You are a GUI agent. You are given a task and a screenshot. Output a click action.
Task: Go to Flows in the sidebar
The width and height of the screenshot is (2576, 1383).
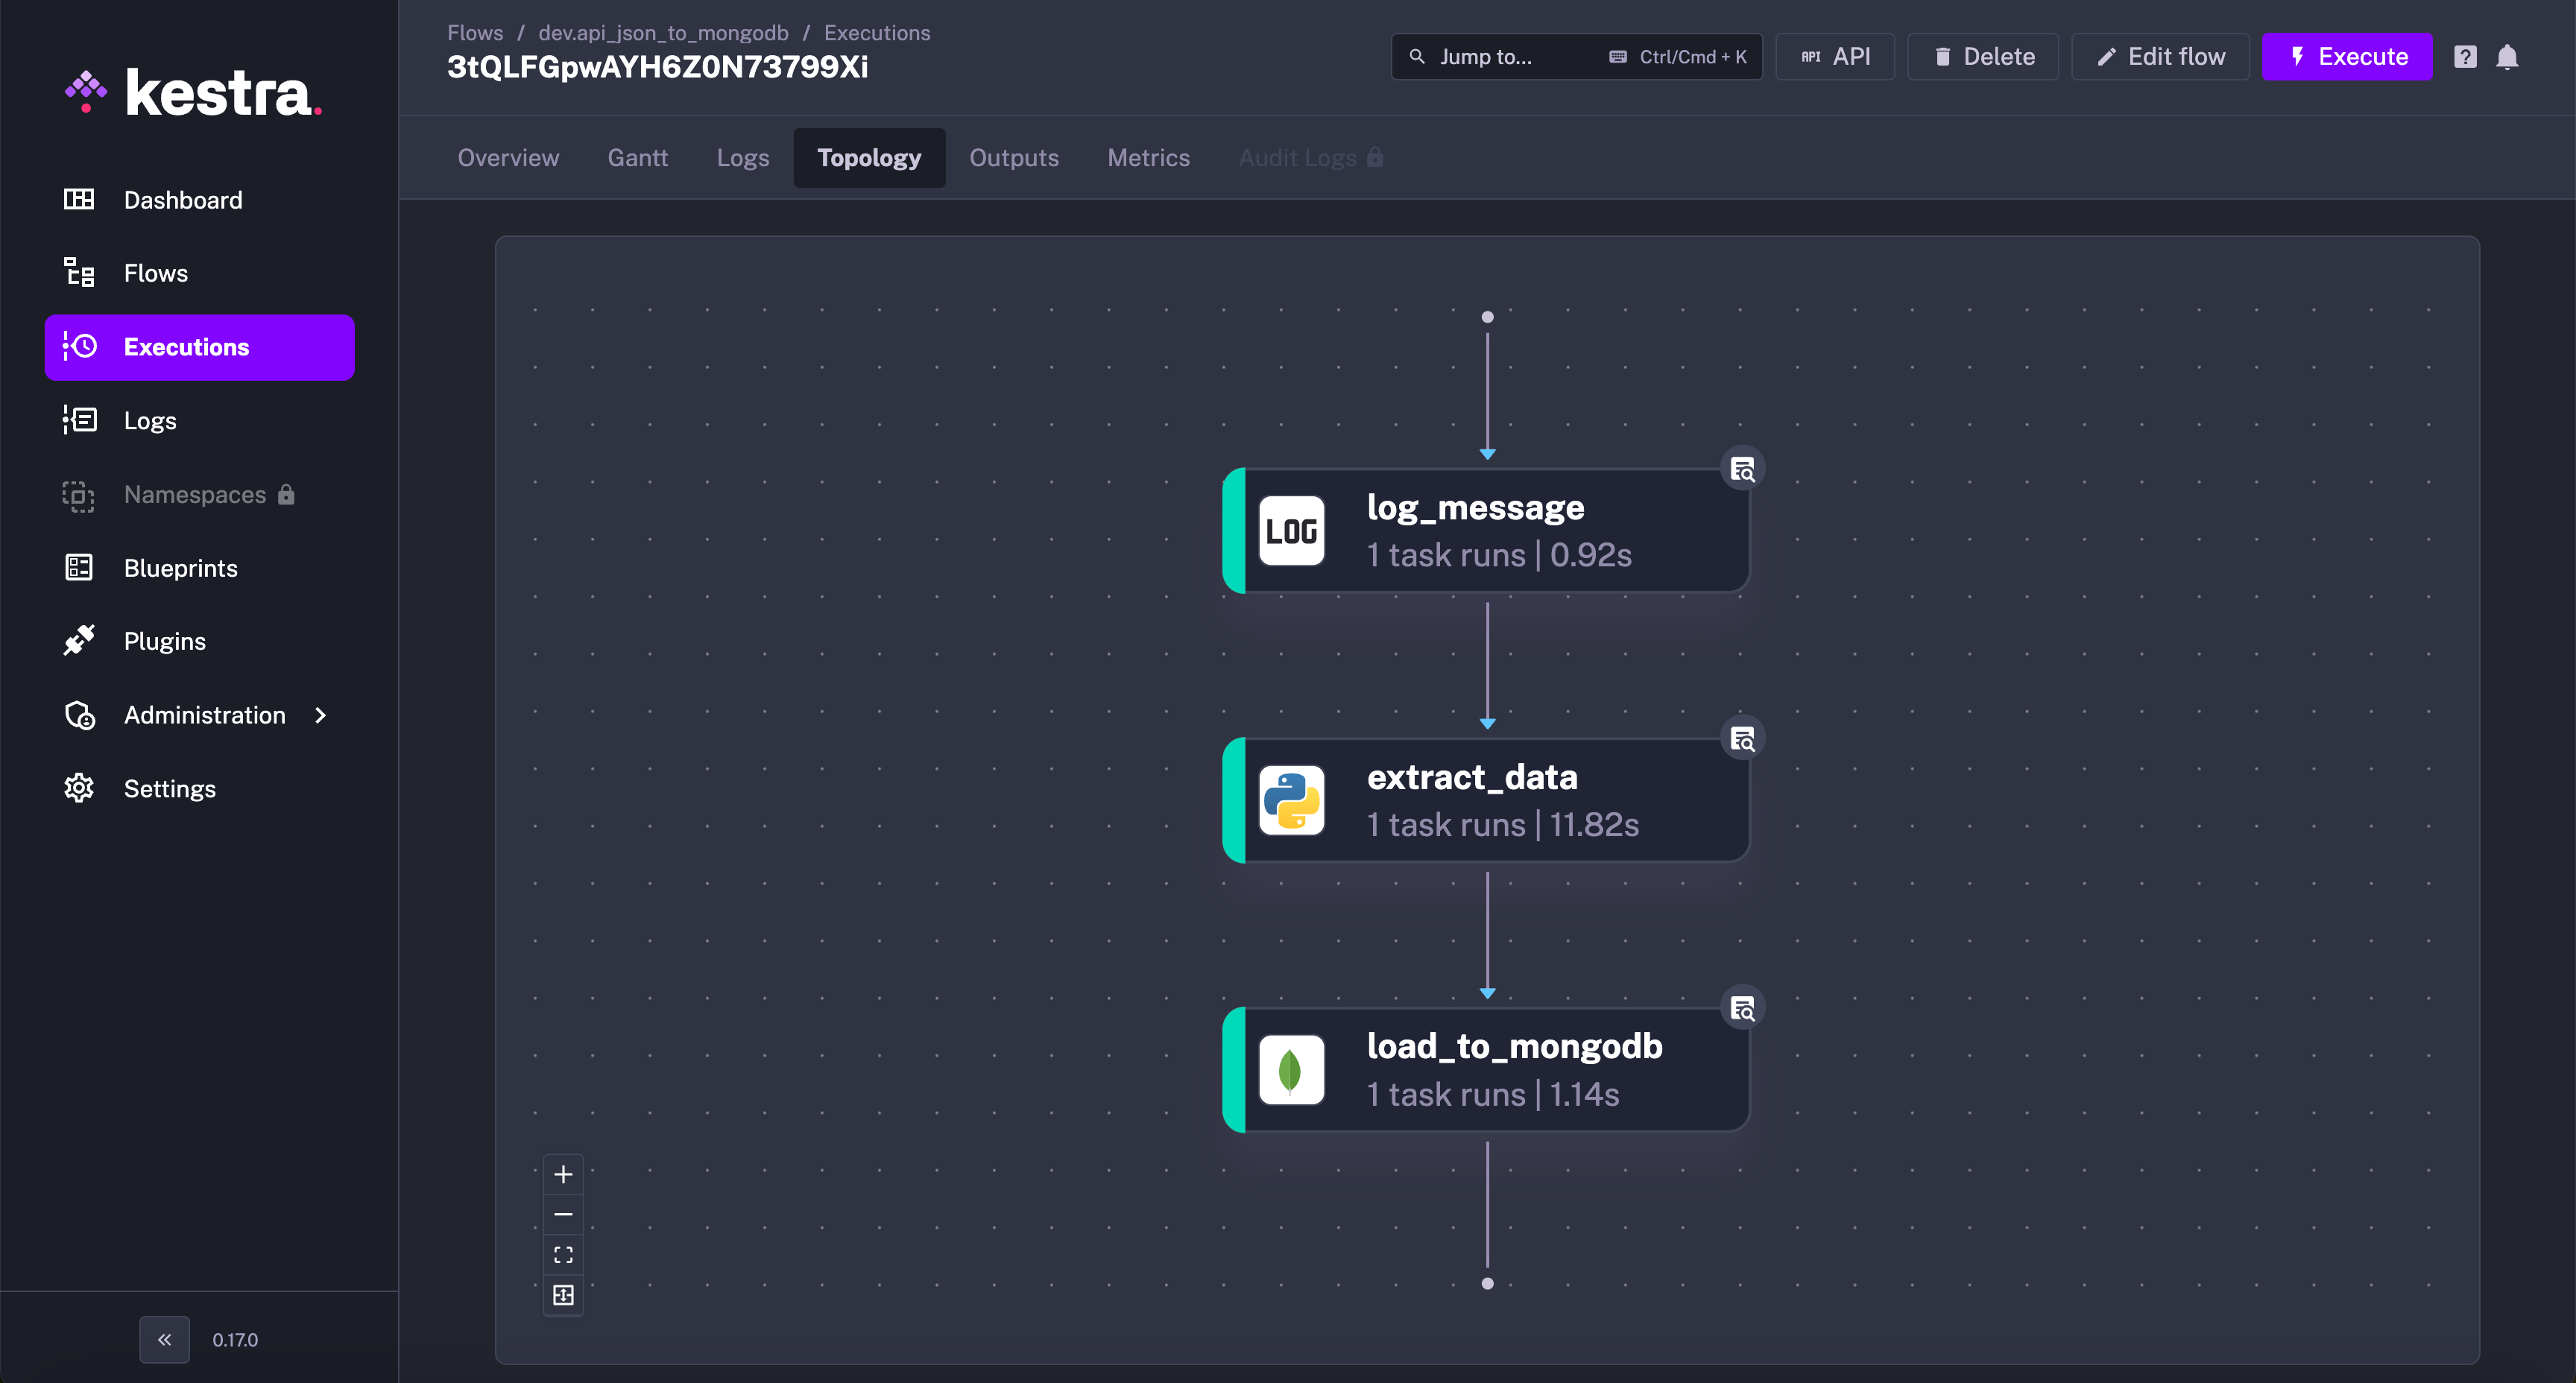tap(199, 273)
